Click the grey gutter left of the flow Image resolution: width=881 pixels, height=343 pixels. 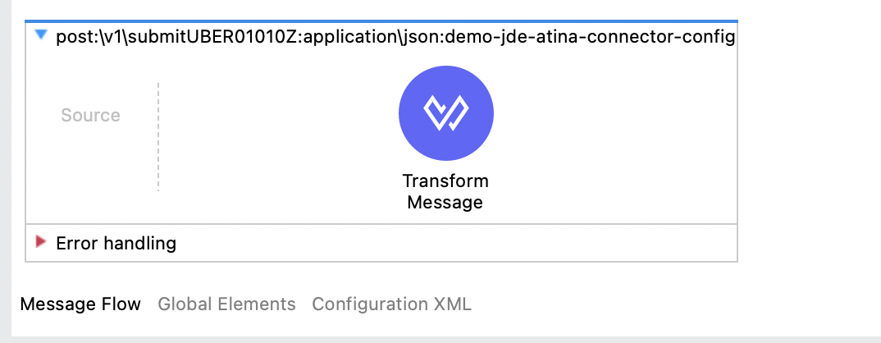[5, 164]
